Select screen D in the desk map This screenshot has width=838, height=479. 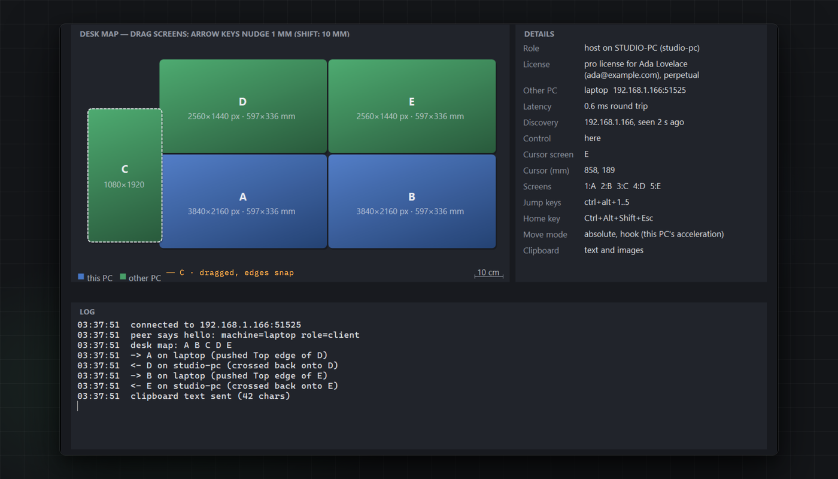point(243,106)
